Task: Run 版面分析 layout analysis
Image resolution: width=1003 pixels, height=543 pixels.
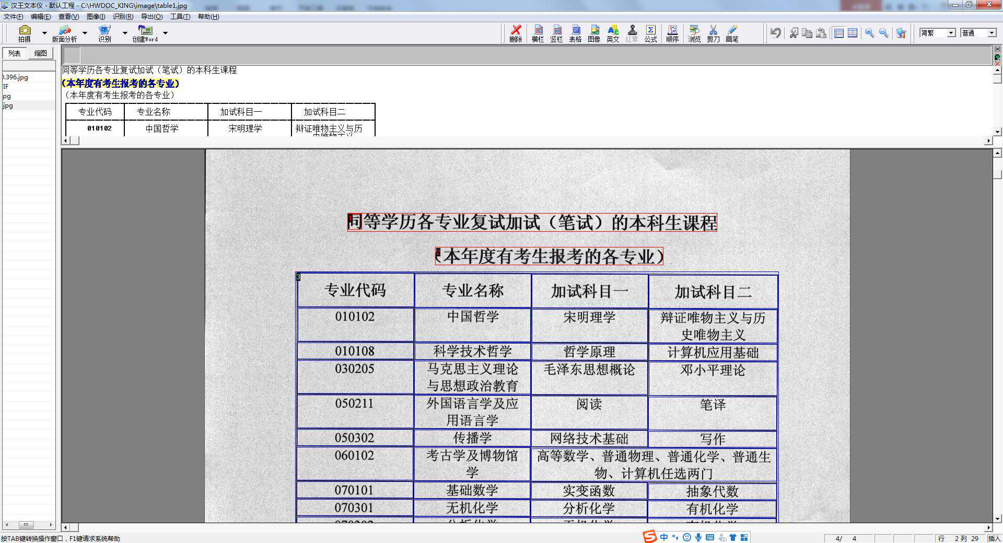Action: tap(63, 33)
